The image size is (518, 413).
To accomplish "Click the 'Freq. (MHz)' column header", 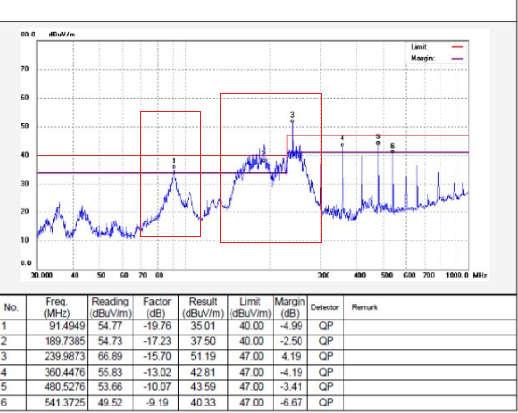I will 57,307.
